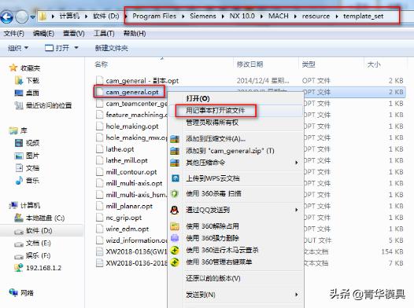
Task: Open the 文件(F) menu
Action: click(13, 34)
